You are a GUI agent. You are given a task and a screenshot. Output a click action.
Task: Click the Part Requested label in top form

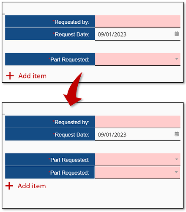click(x=69, y=60)
